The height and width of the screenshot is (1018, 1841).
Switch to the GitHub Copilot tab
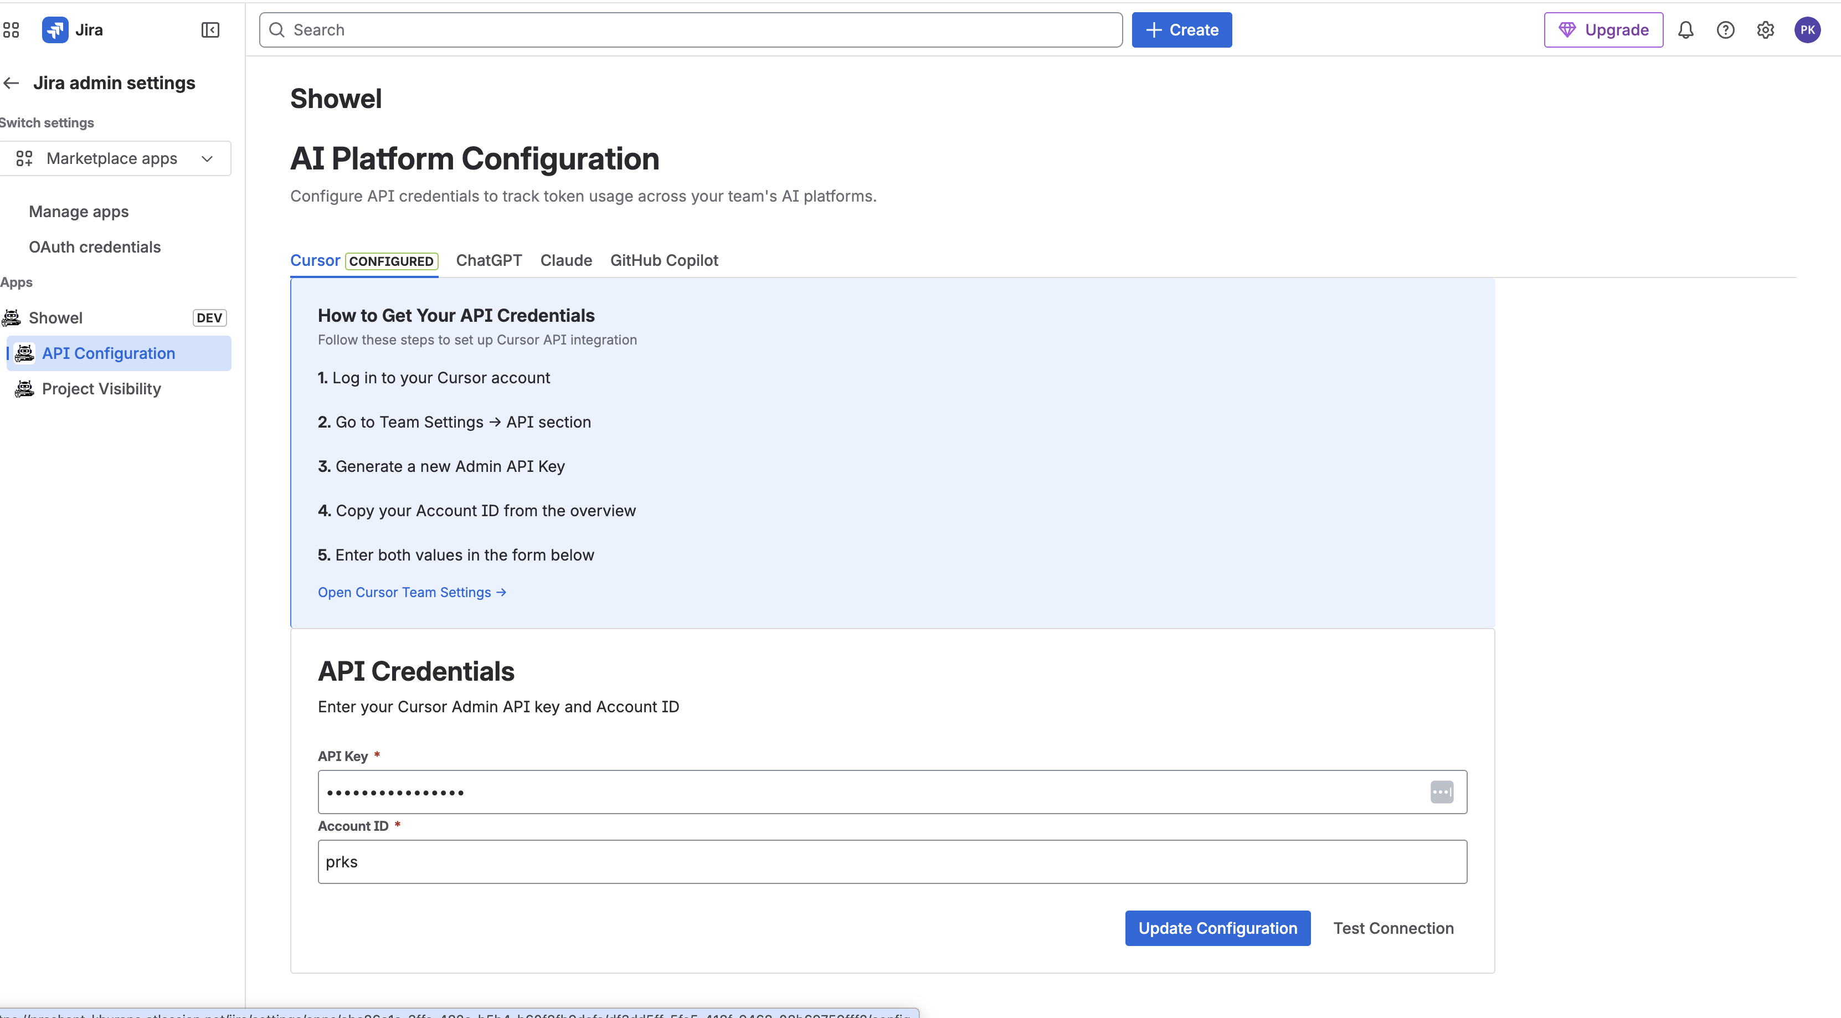point(664,260)
